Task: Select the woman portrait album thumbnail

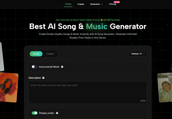Action: click(165, 88)
